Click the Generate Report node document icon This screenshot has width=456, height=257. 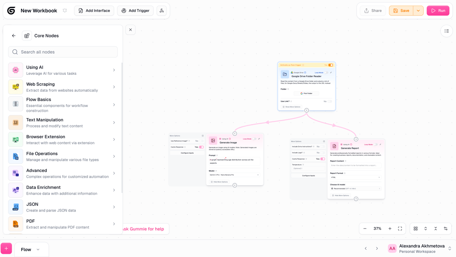click(x=334, y=146)
